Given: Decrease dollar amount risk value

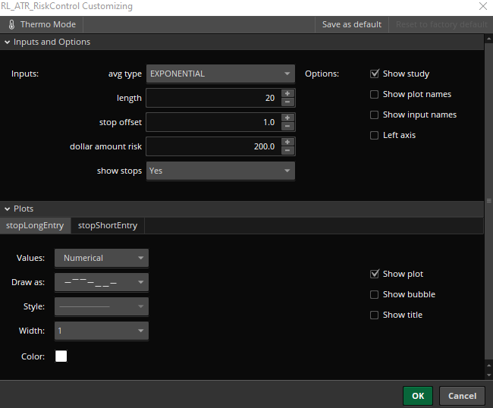Looking at the screenshot, I should (287, 151).
